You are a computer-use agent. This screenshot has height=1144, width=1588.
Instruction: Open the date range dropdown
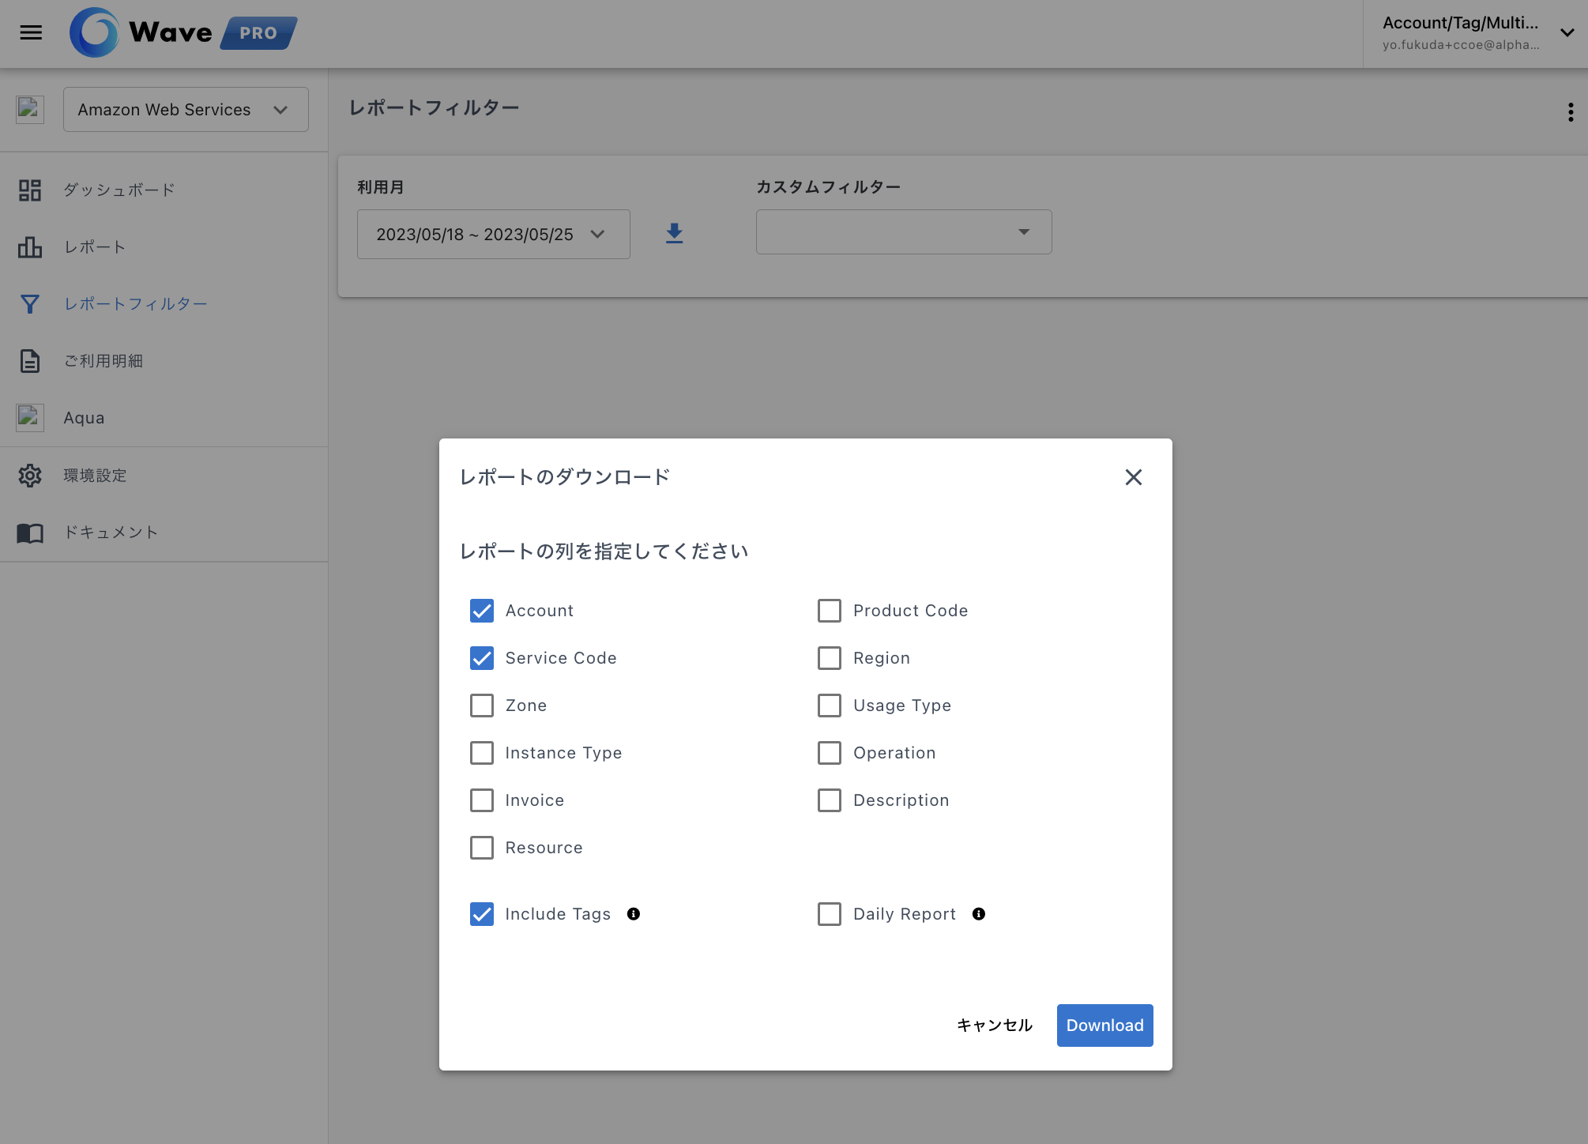[x=493, y=235]
